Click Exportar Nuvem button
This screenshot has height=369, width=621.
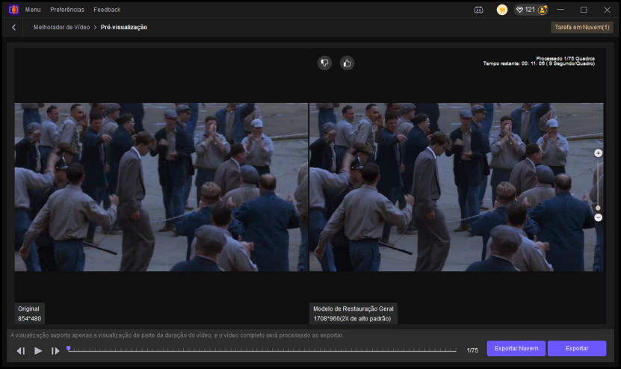pyautogui.click(x=516, y=348)
